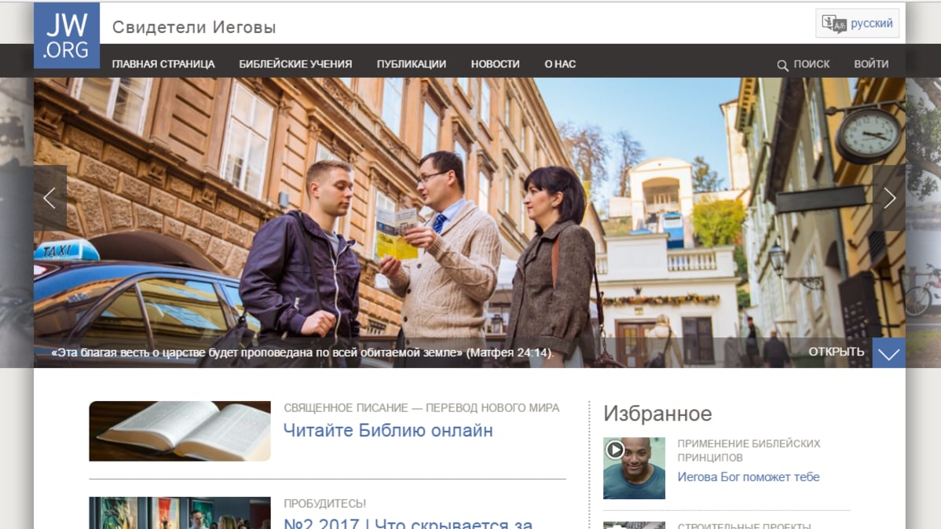Click ПРИМЕНЕНИЕ БИБЛЕЙСКИХ ПРИНЦИПОВ label
Image resolution: width=941 pixels, height=529 pixels.
(749, 451)
